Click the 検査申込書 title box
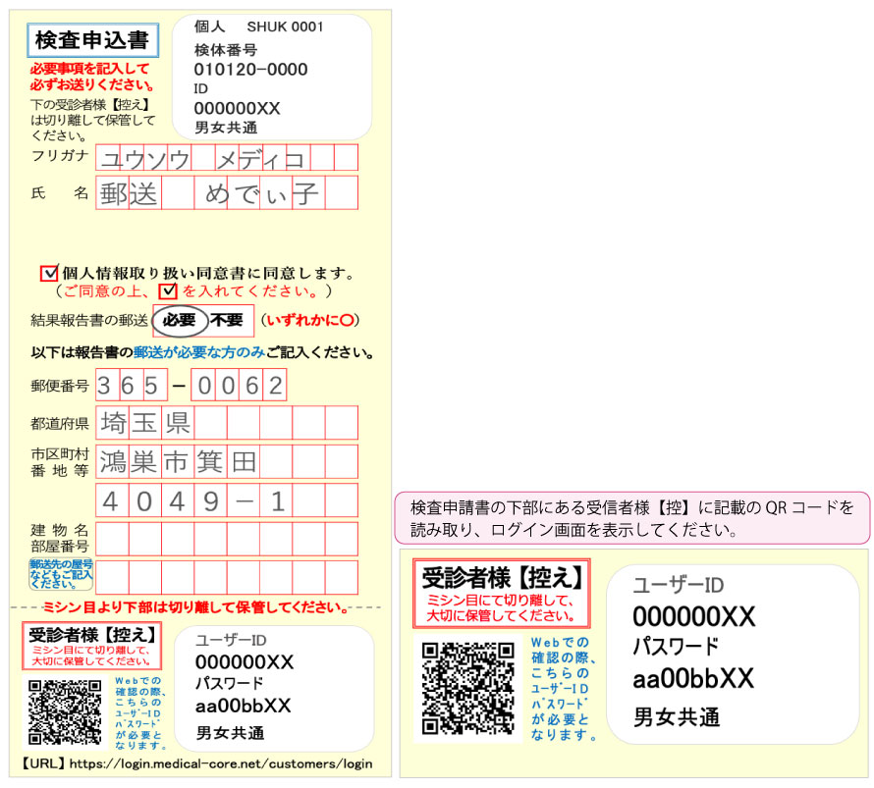Screen dimensions: 874x788 [x=93, y=40]
